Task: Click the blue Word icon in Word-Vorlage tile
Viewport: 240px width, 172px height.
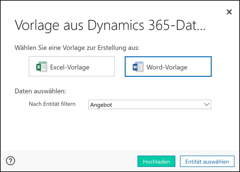Action: (138, 67)
